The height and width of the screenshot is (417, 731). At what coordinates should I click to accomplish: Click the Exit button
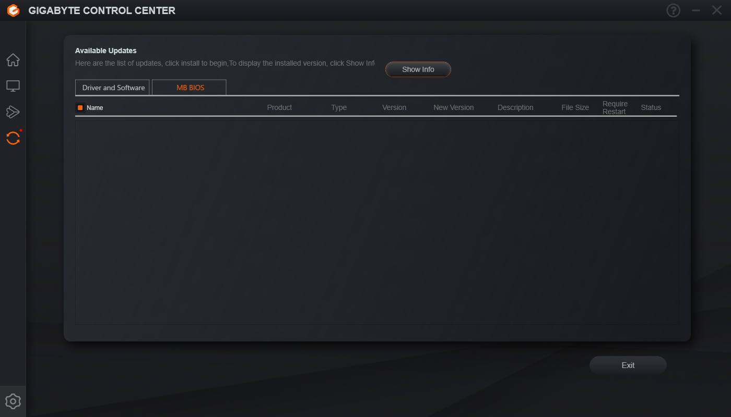[x=628, y=365]
